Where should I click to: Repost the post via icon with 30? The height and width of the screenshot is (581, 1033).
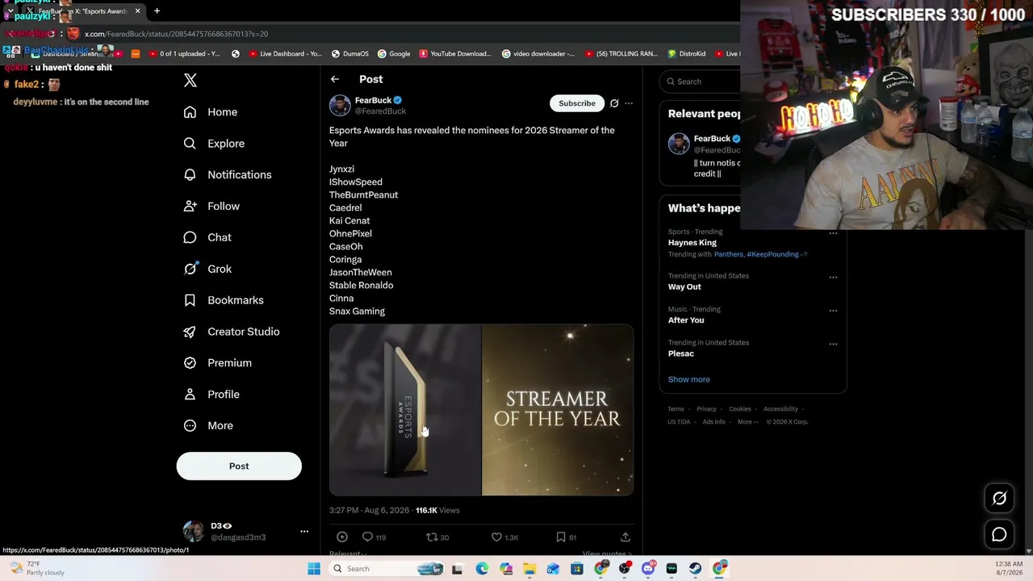(x=437, y=537)
